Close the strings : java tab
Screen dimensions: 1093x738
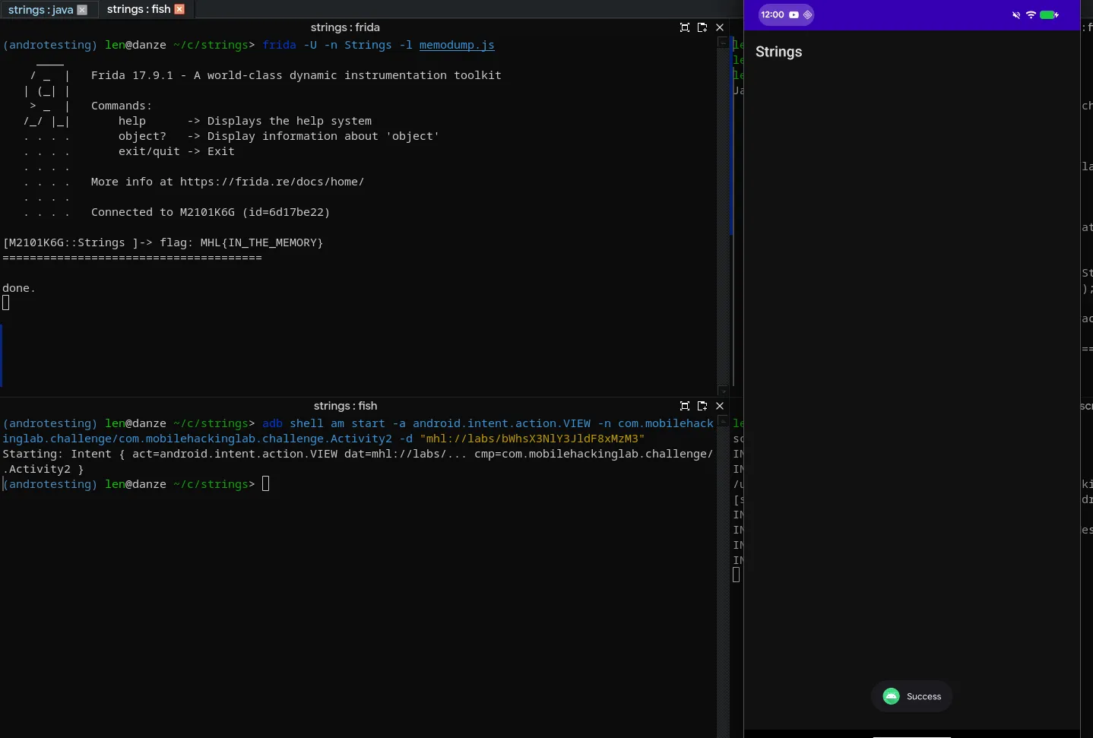point(82,10)
